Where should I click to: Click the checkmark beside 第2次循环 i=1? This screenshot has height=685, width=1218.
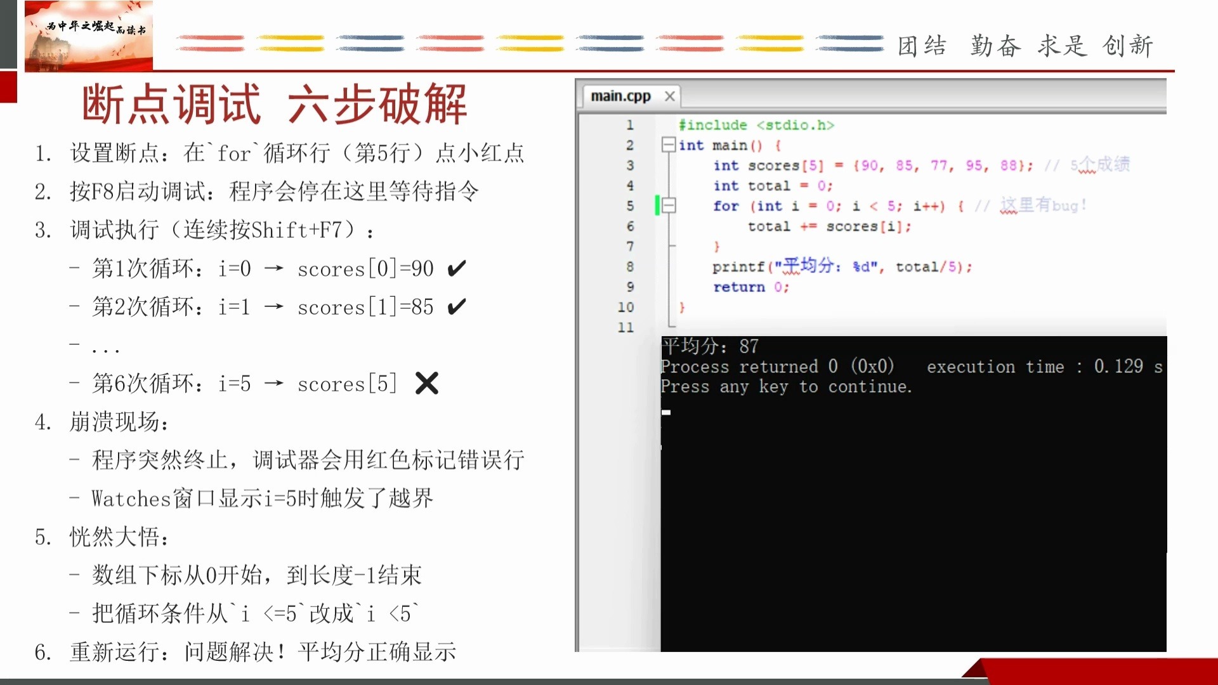455,306
